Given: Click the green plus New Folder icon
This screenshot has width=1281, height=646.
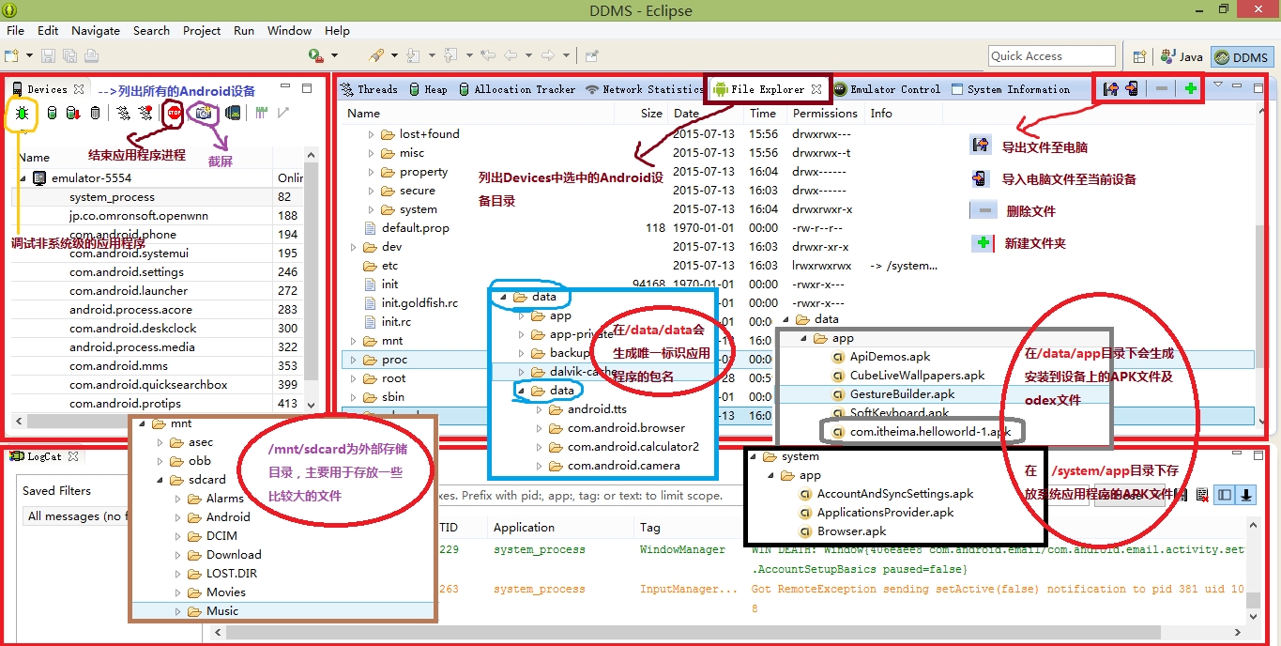Looking at the screenshot, I should click(1191, 89).
